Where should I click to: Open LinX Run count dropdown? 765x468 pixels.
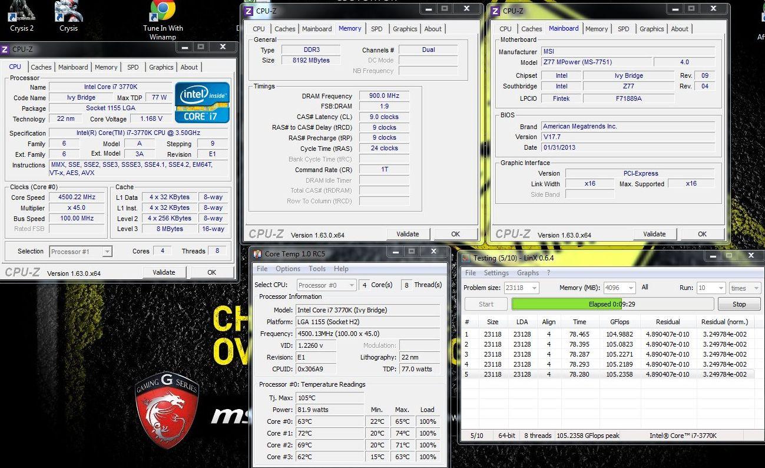point(711,288)
